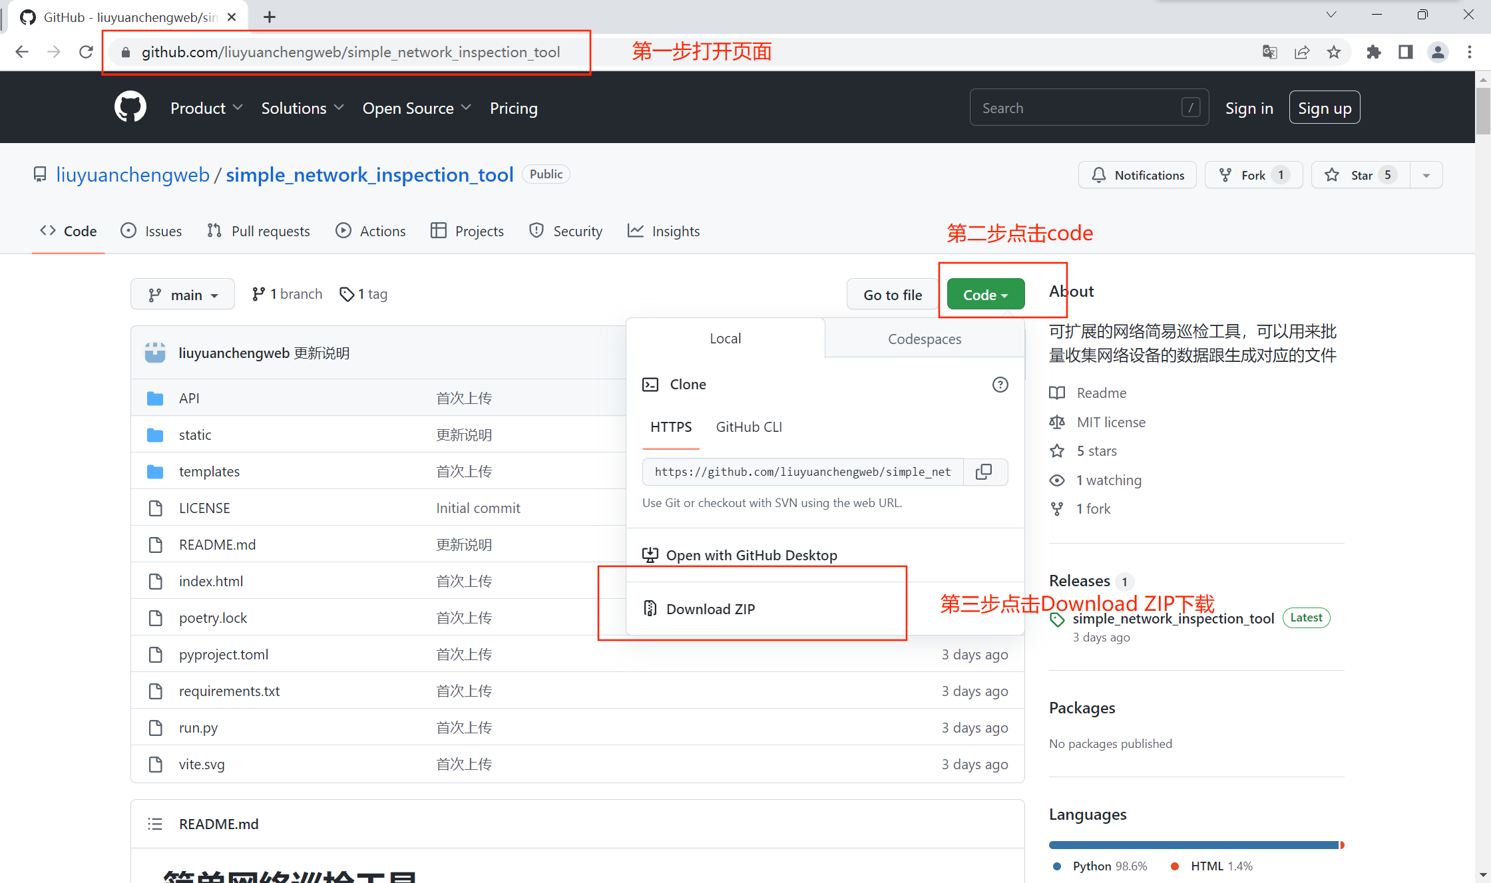This screenshot has height=883, width=1491.
Task: Focus the GitHub search box
Action: [x=1089, y=107]
